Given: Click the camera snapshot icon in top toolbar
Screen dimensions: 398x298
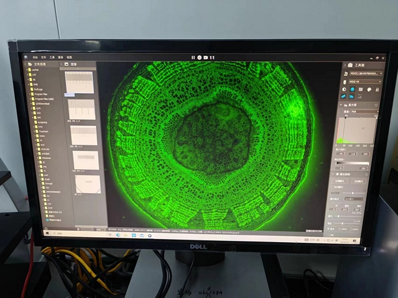Looking at the screenshot, I should point(199,58).
